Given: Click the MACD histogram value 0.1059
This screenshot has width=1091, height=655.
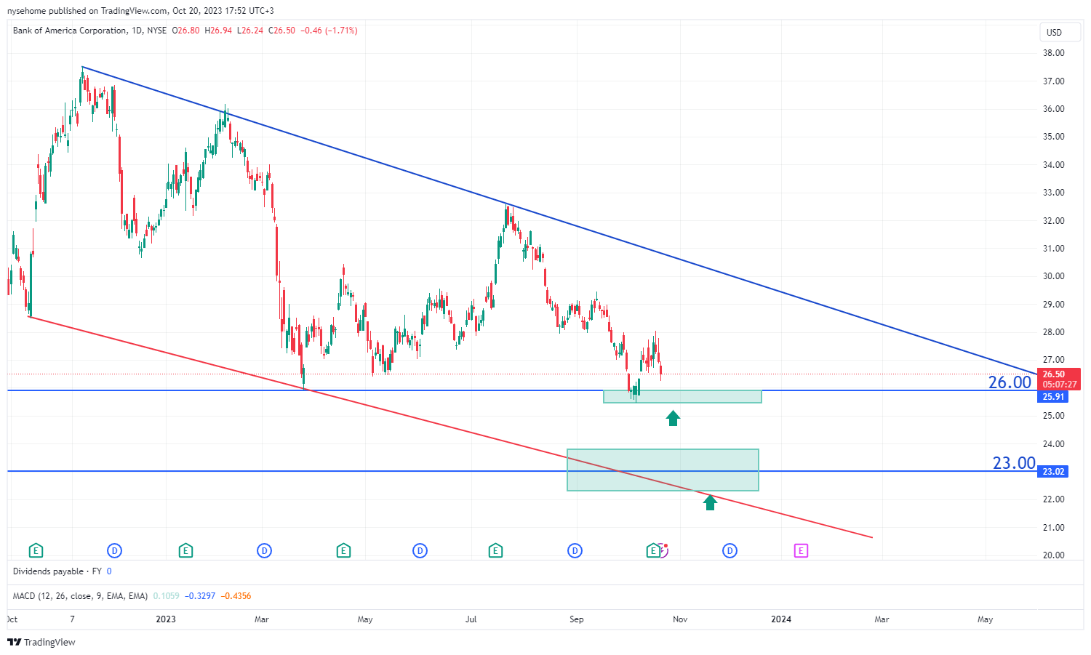Looking at the screenshot, I should (166, 596).
